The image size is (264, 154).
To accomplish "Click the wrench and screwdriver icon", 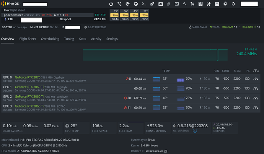I will tap(209, 4).
